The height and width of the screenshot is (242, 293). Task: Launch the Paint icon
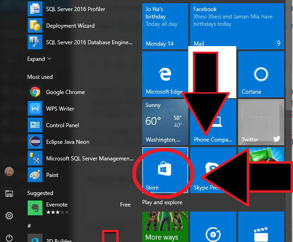point(35,175)
